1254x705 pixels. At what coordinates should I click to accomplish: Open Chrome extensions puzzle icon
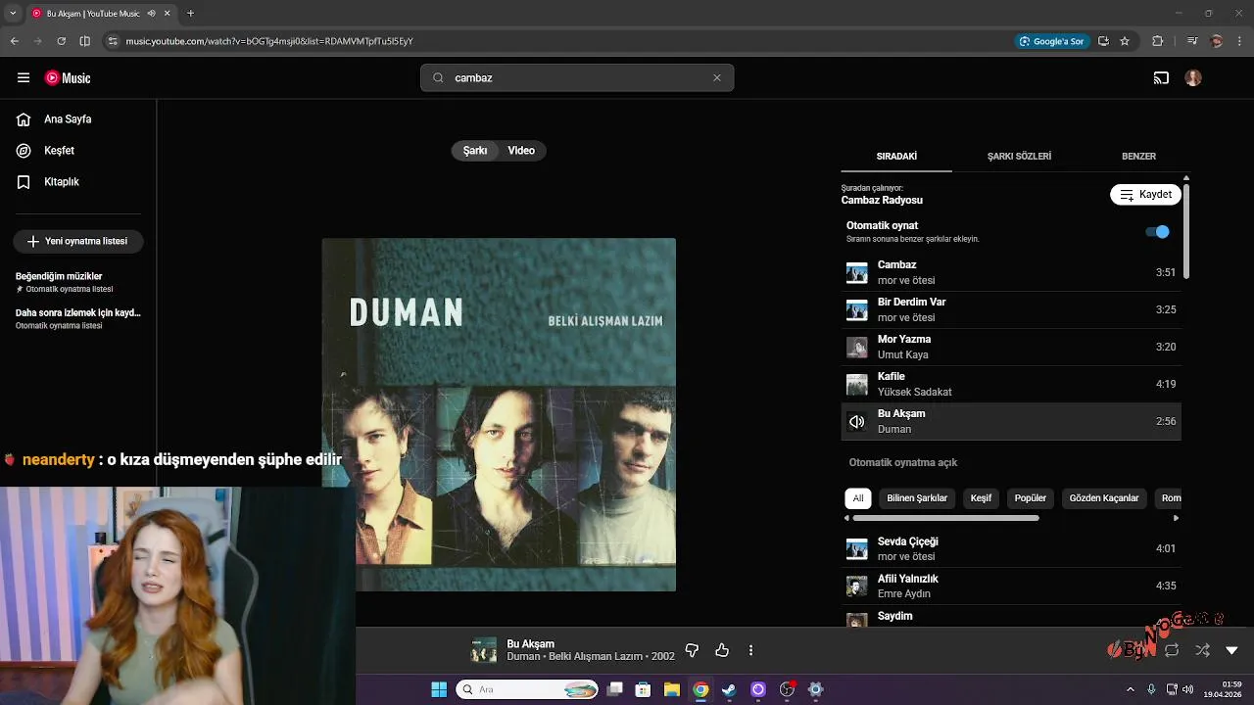(x=1158, y=41)
